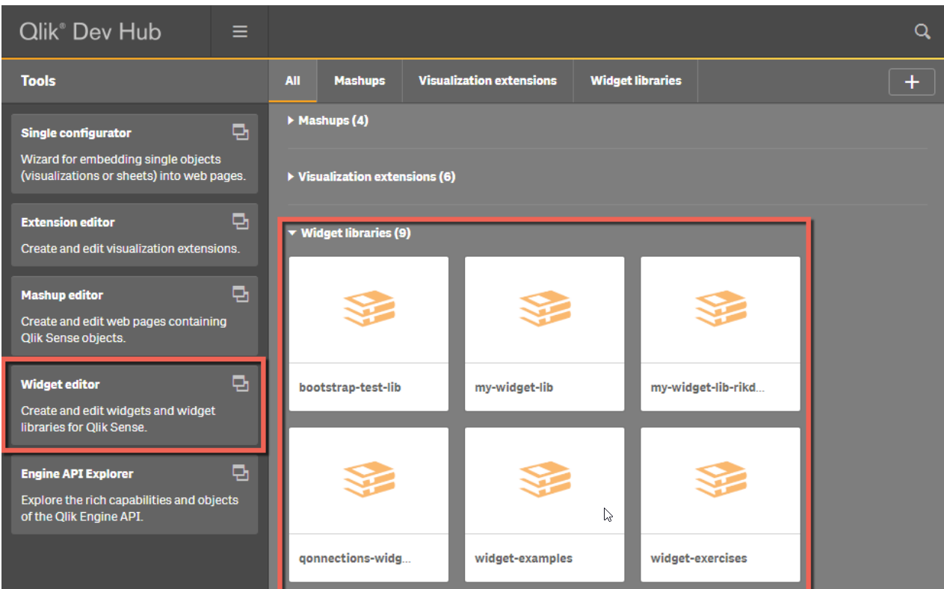Viewport: 944px width, 589px height.
Task: Select the qonnections-widg library card
Action: click(368, 504)
